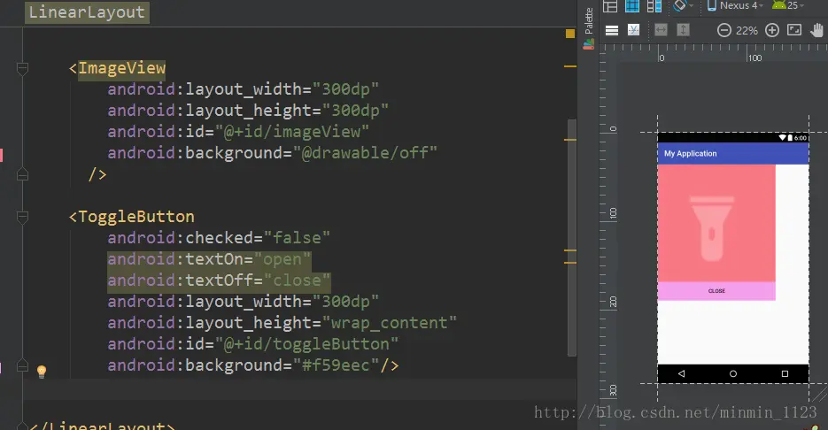Click the orientation toggle icon with stacked lines

(612, 31)
